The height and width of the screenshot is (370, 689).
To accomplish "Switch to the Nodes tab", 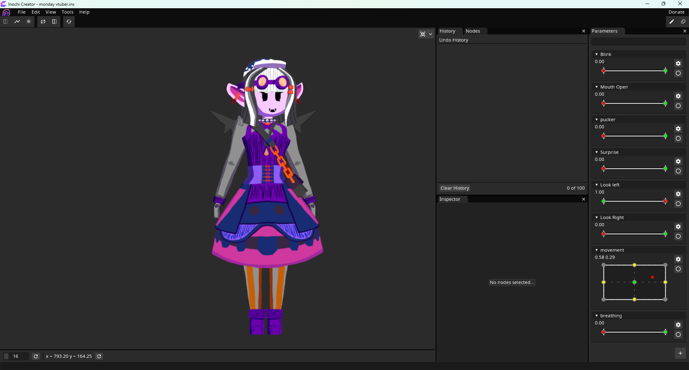I will (x=473, y=31).
